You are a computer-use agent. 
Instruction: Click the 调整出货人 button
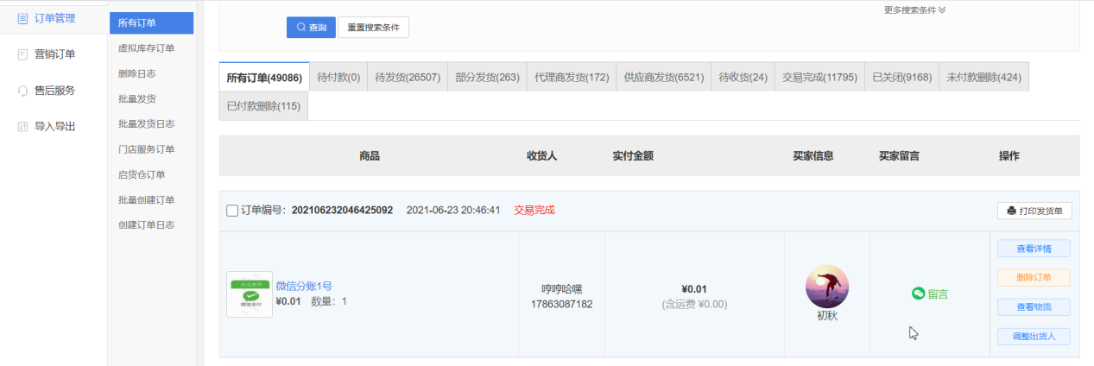[1034, 337]
